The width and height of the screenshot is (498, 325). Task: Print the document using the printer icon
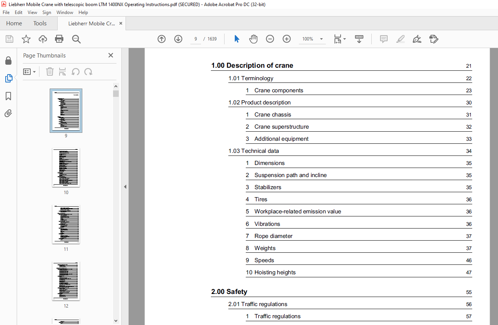59,39
